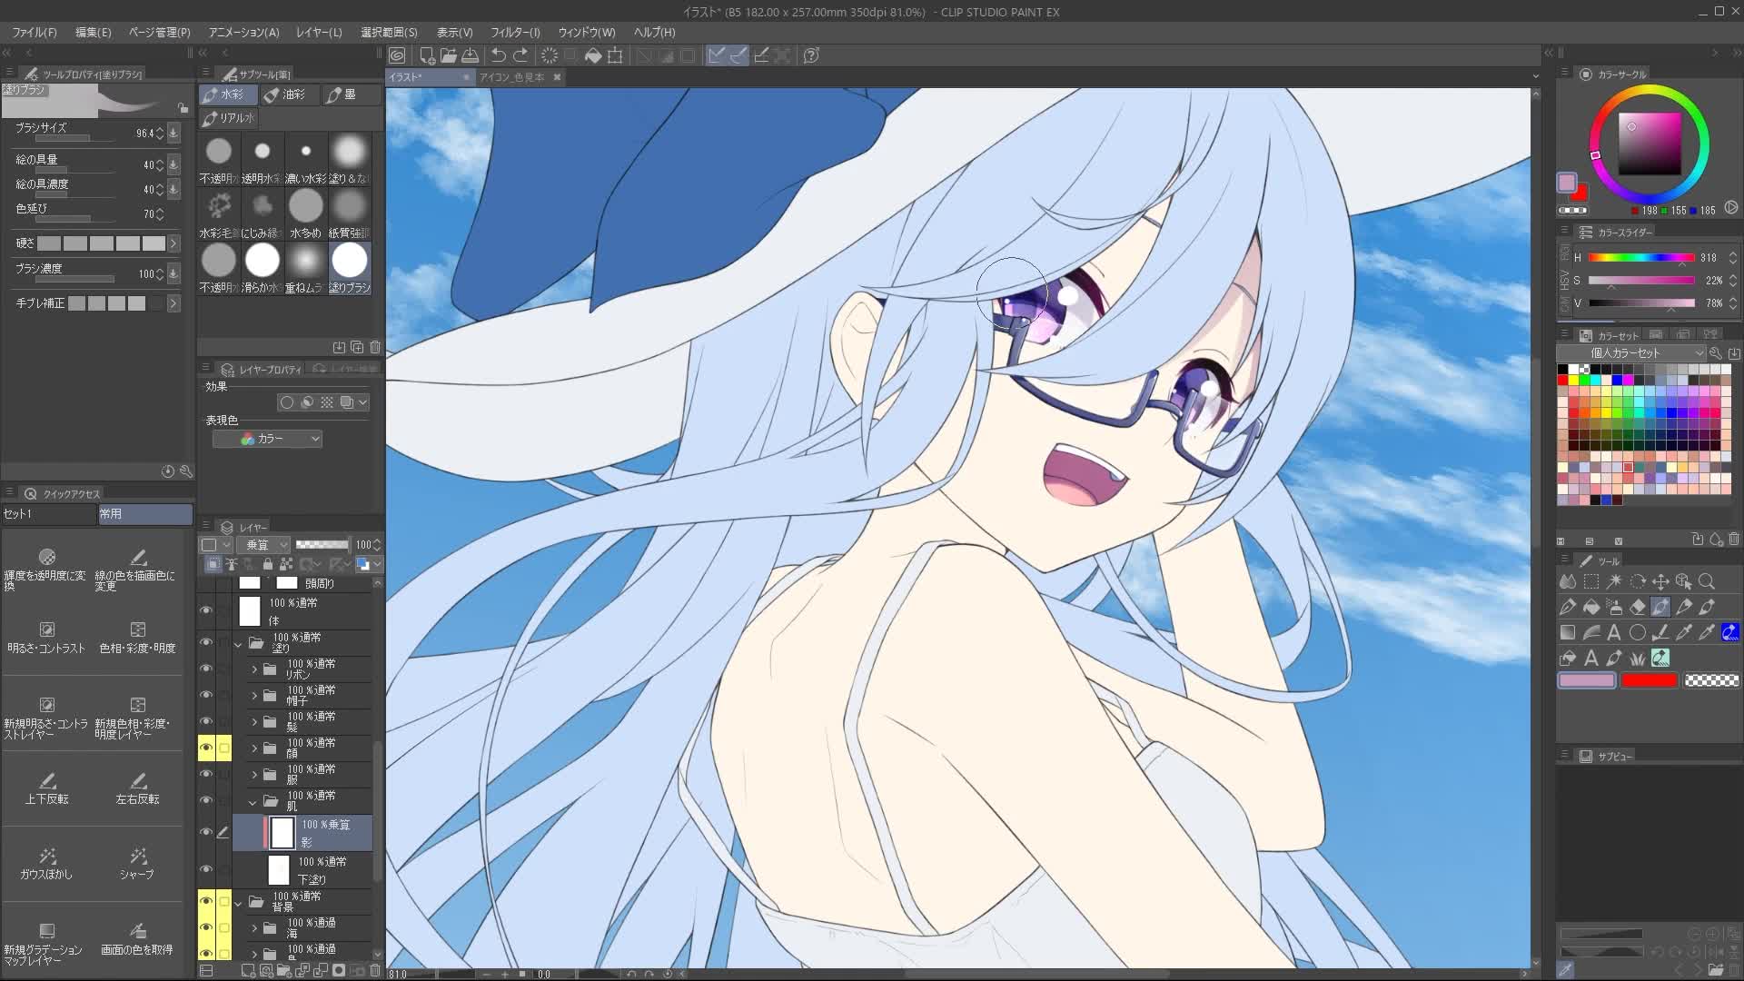Click the flip horizontal 左右反転 icon
This screenshot has width=1744, height=981.
click(138, 781)
